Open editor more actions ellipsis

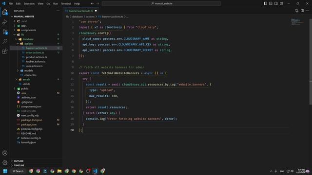tap(308, 11)
